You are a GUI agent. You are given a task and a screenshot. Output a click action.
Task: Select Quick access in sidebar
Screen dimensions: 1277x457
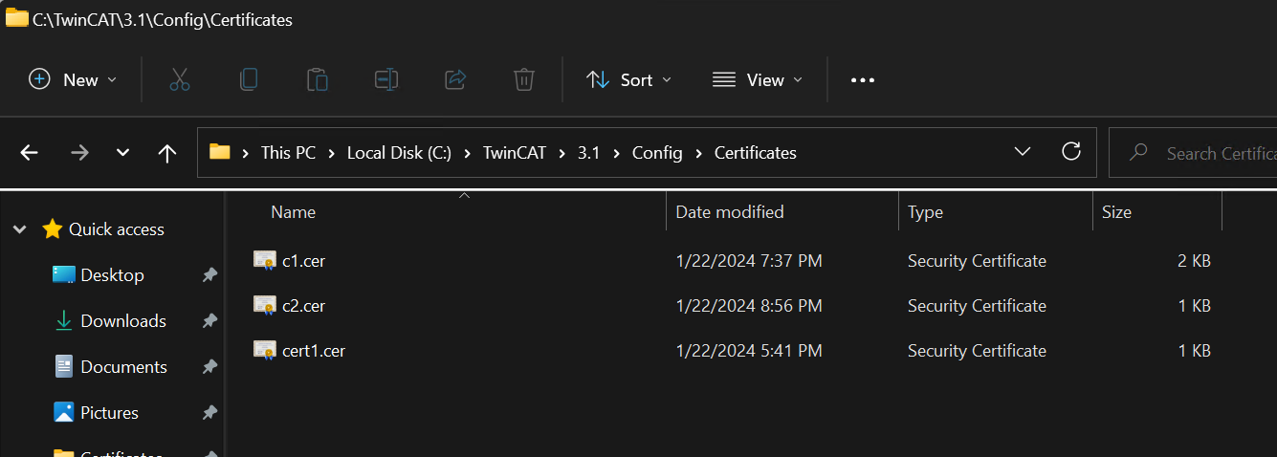(117, 229)
